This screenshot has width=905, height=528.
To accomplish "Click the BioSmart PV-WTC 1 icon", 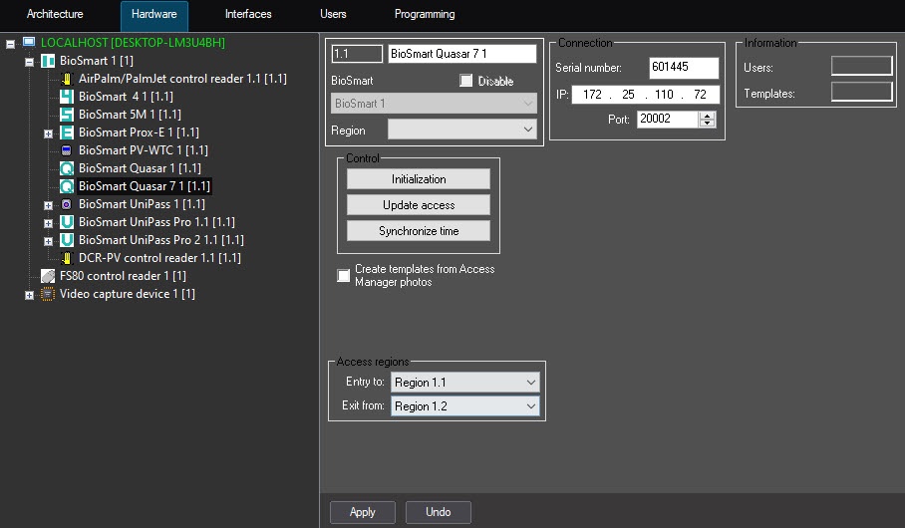I will tap(67, 150).
